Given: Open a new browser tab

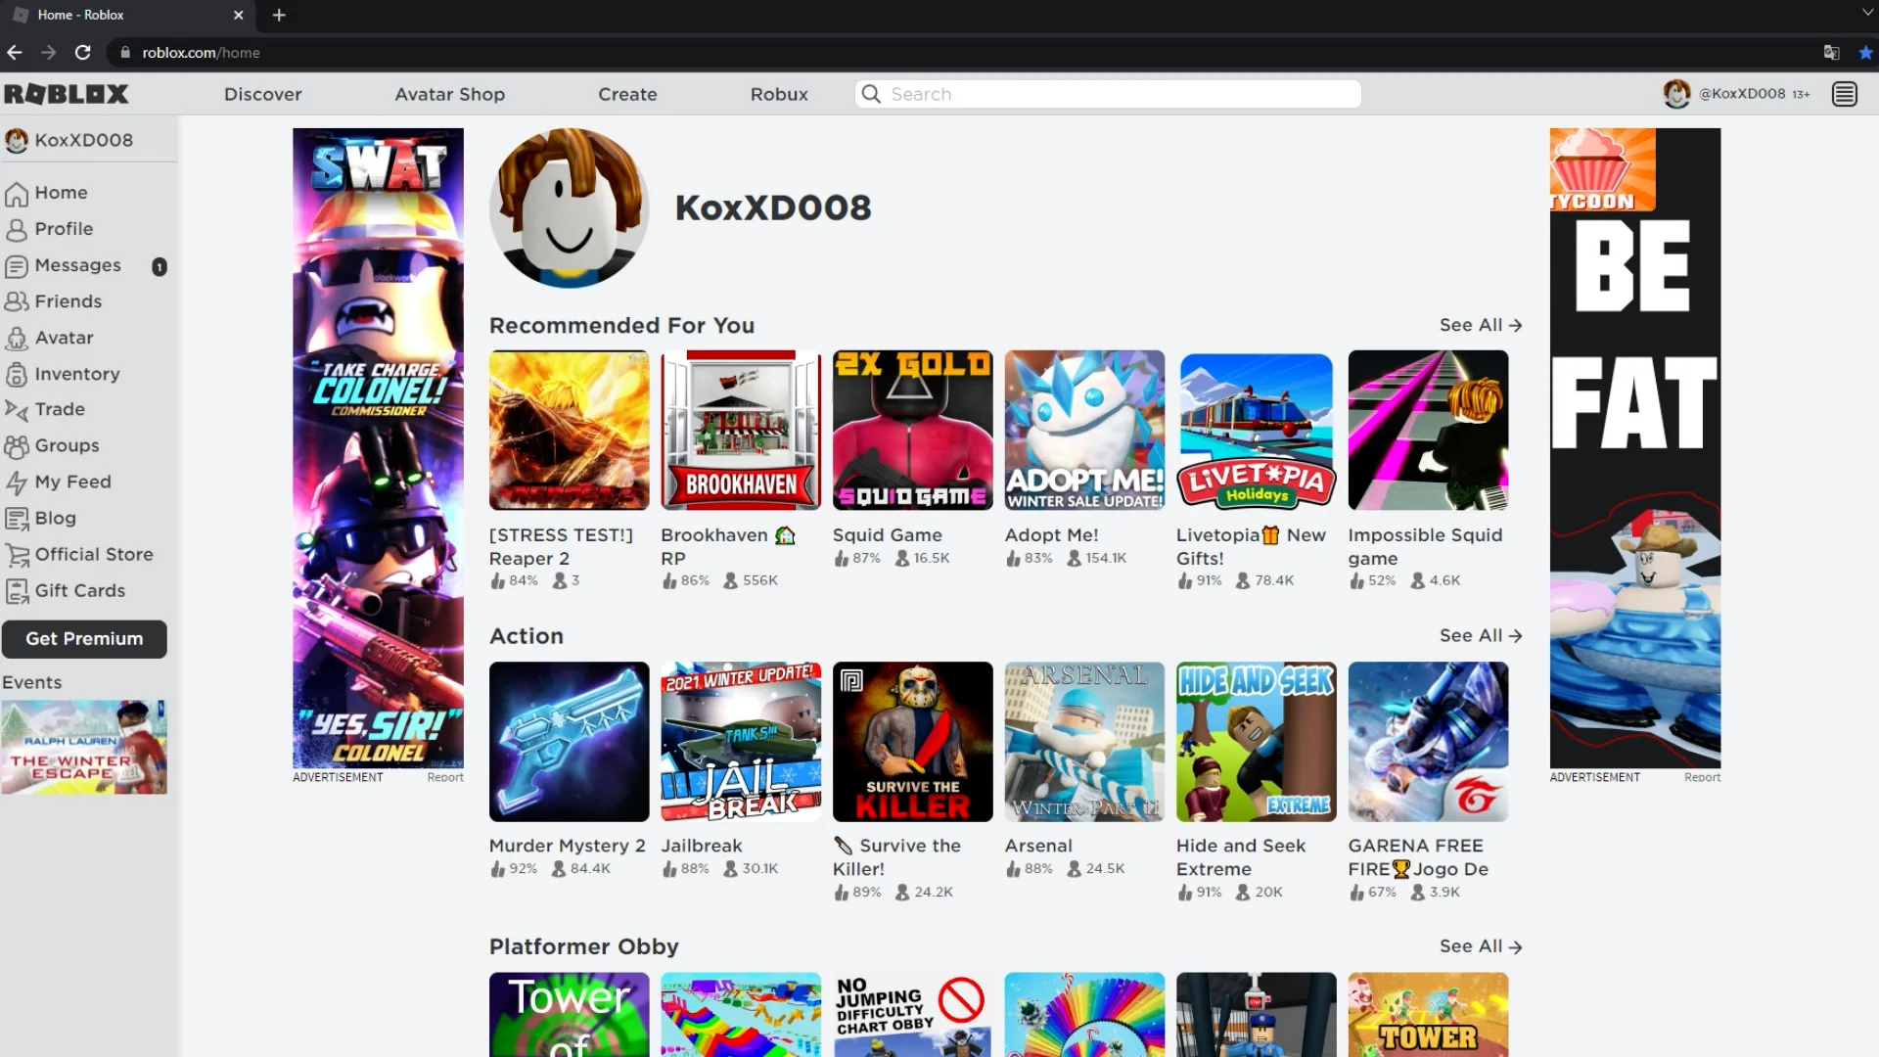Looking at the screenshot, I should (x=279, y=15).
